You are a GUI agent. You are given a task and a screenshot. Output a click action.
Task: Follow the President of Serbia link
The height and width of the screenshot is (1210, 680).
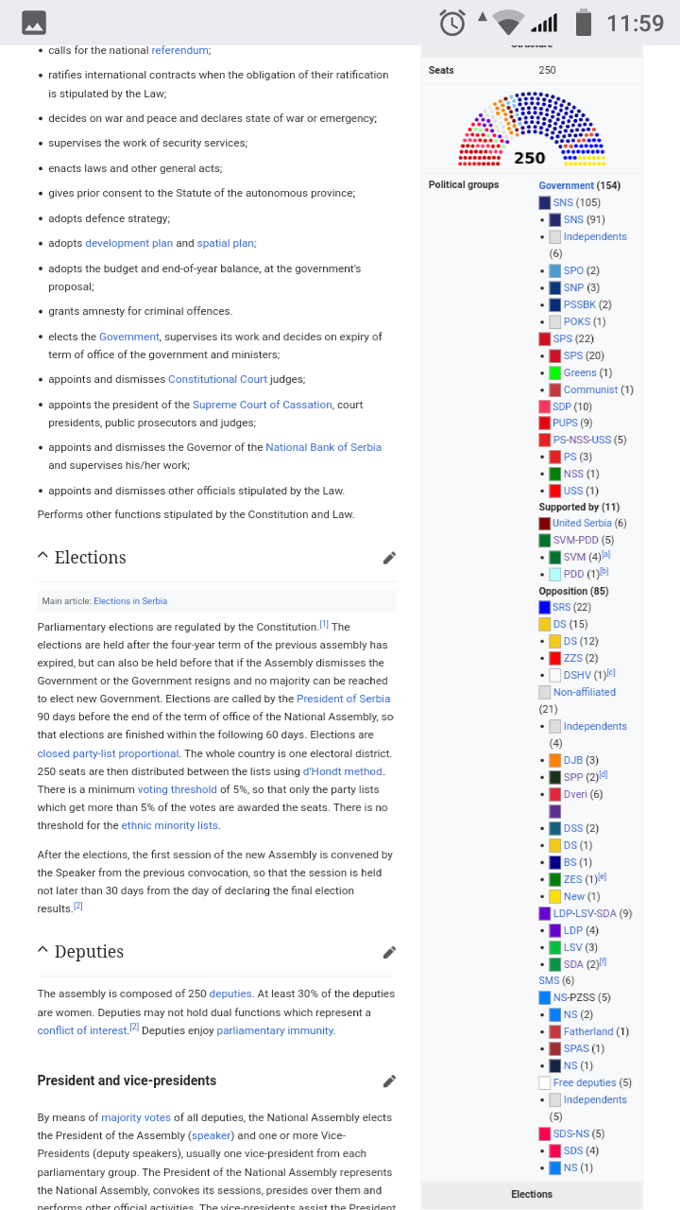(x=344, y=699)
